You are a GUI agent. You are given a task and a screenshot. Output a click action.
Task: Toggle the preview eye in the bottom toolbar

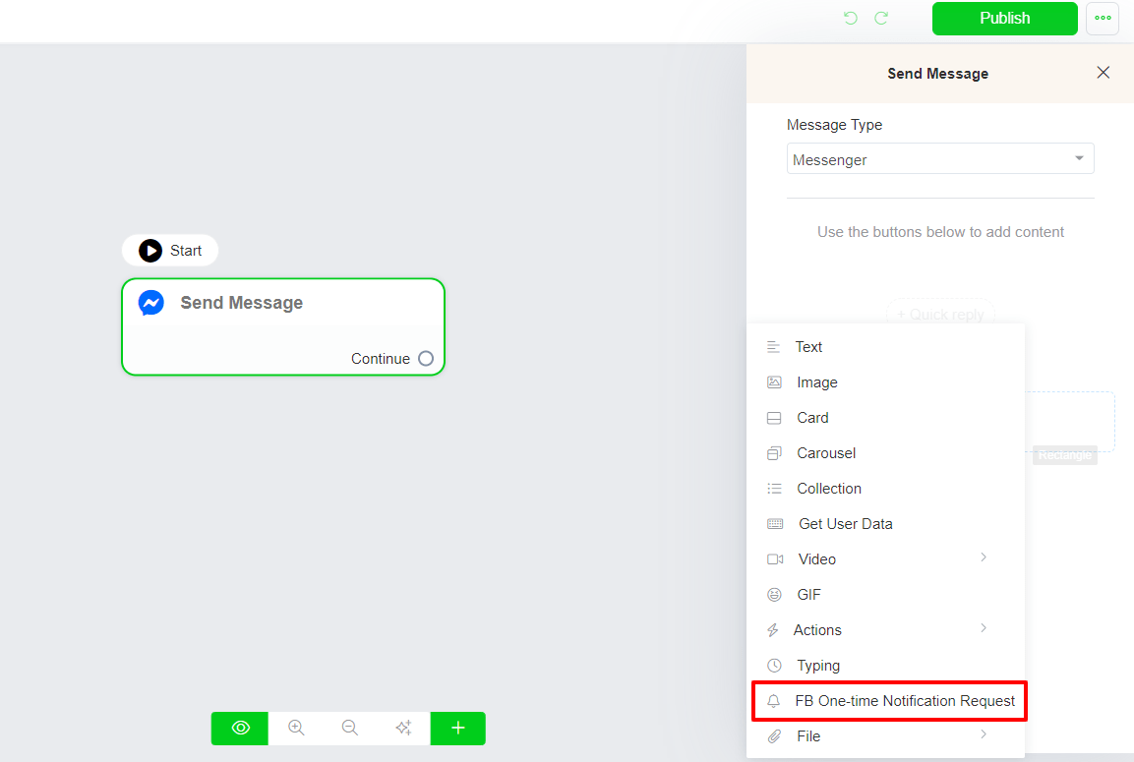(x=239, y=728)
